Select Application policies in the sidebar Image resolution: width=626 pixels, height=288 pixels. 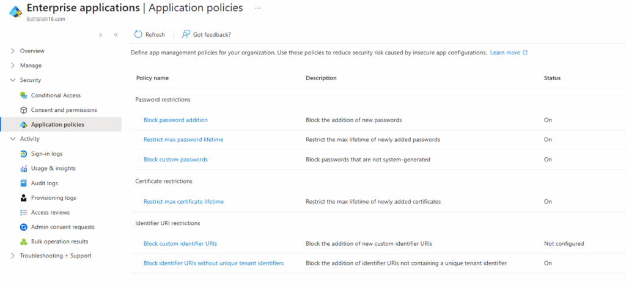[57, 125]
